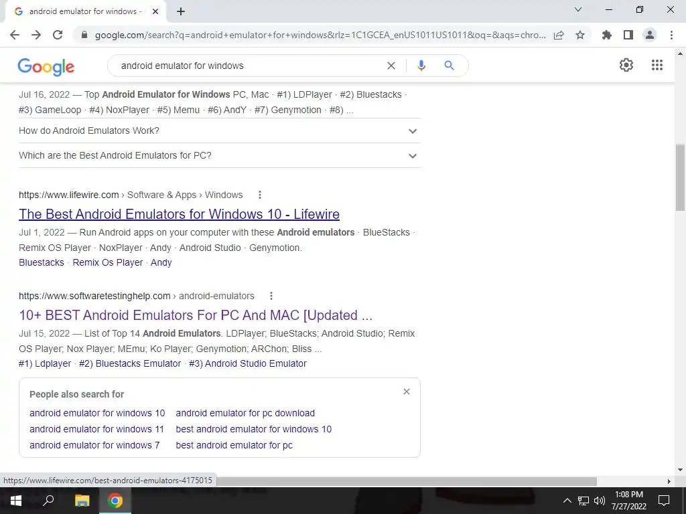The height and width of the screenshot is (514, 686).
Task: Click the browser address bar URL
Action: 320,35
